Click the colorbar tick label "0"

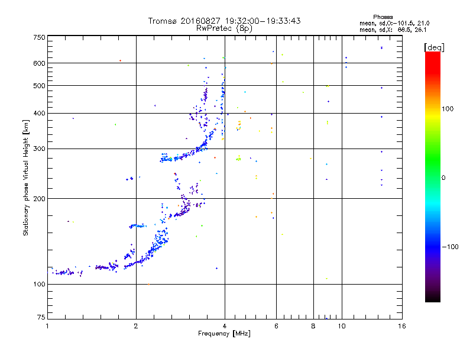[x=443, y=178]
